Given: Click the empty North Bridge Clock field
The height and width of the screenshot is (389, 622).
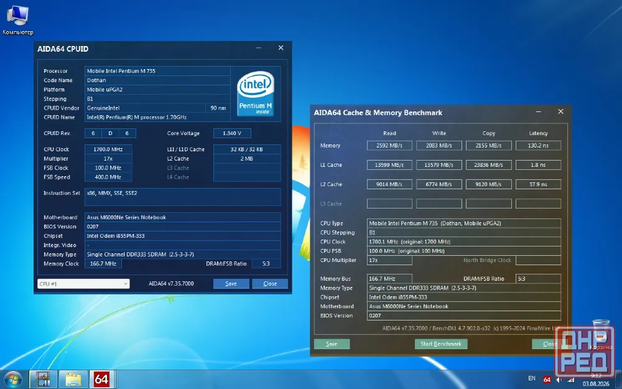Looking at the screenshot, I should 538,260.
